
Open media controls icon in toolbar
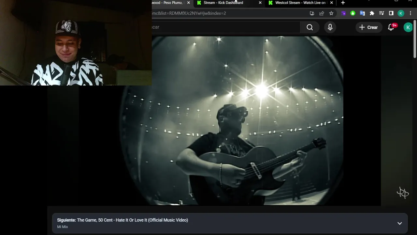tap(381, 13)
